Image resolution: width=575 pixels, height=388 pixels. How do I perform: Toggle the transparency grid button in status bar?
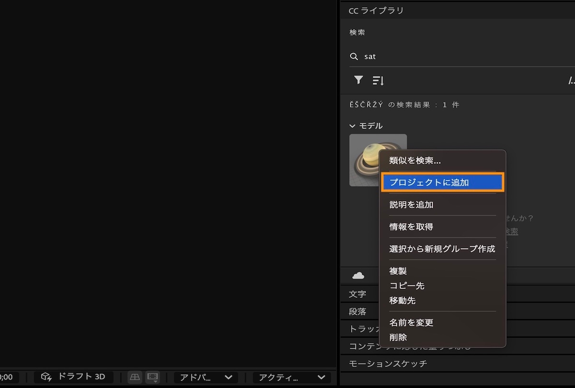coord(135,377)
